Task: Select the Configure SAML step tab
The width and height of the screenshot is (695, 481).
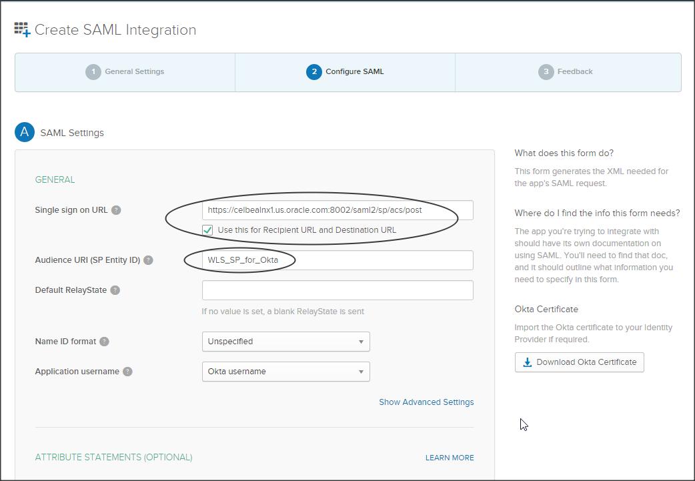Action: pyautogui.click(x=345, y=72)
